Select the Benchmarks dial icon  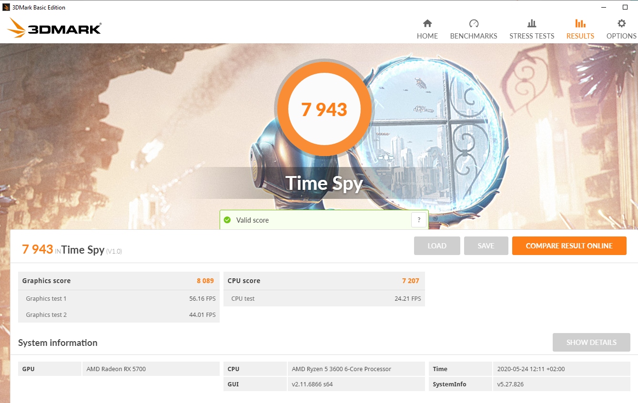(473, 23)
